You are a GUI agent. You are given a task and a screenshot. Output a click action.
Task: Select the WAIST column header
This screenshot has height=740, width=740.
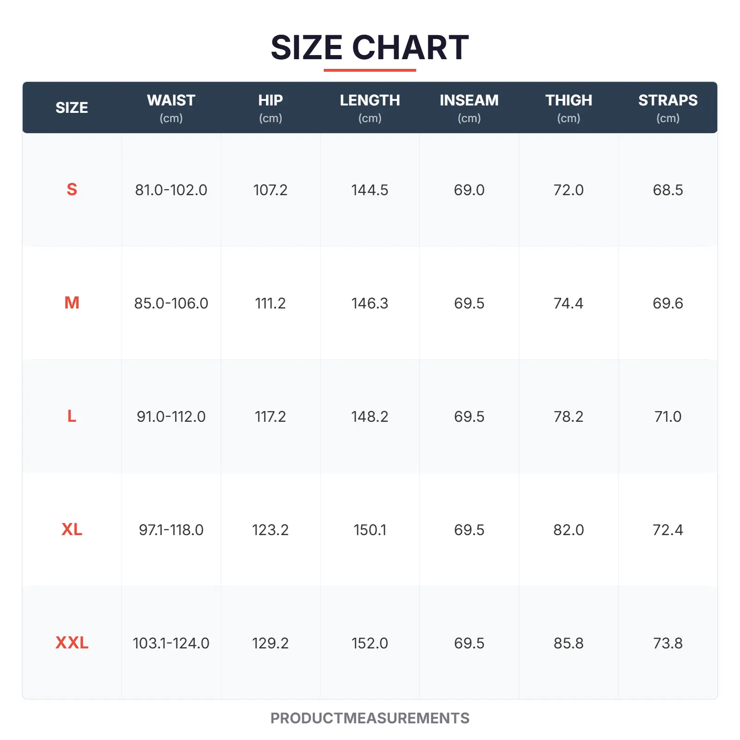pos(171,107)
